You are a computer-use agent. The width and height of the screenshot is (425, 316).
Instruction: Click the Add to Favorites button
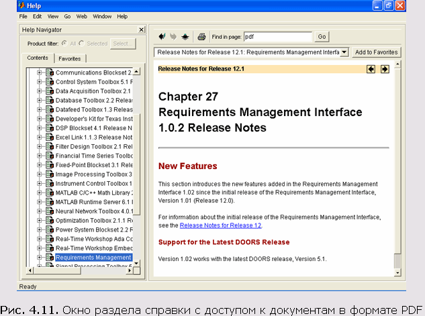(x=376, y=52)
